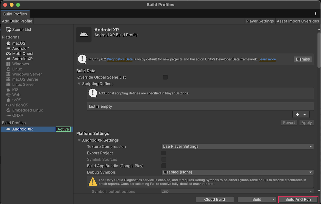Click the Scene List icon
The image size is (321, 204).
8,30
